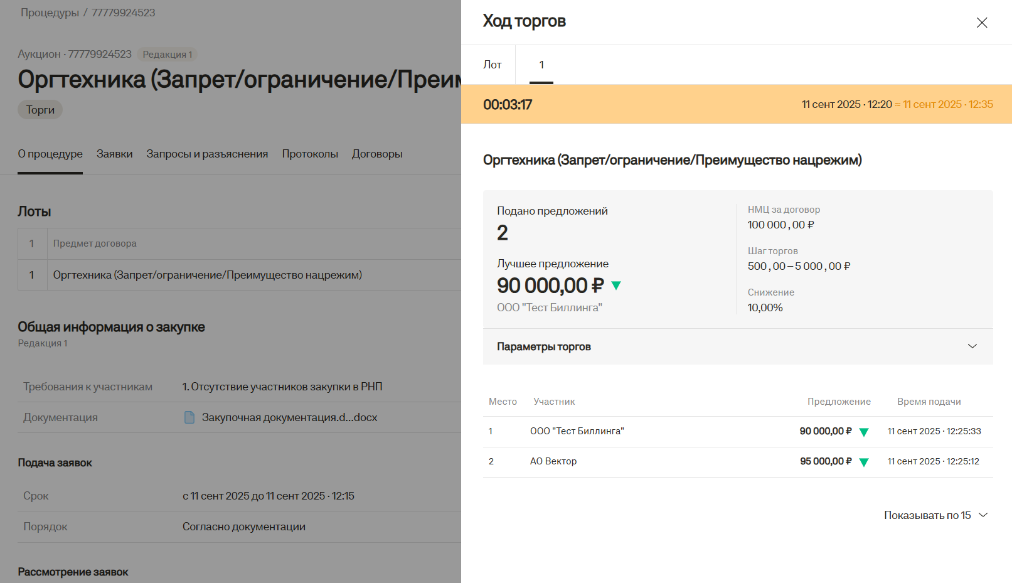
Task: Open the Показывать по 15 dropdown
Action: pyautogui.click(x=935, y=515)
